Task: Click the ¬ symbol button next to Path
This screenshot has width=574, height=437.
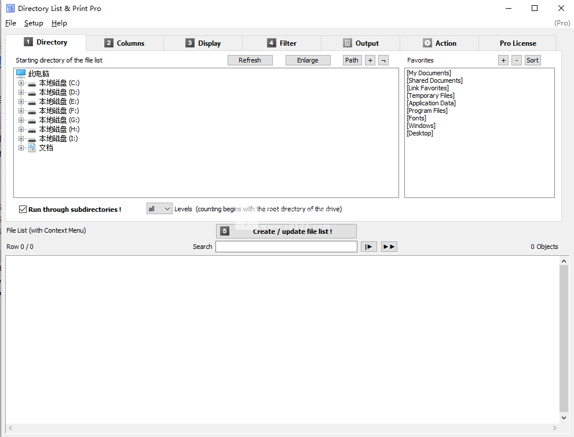Action: 383,60
